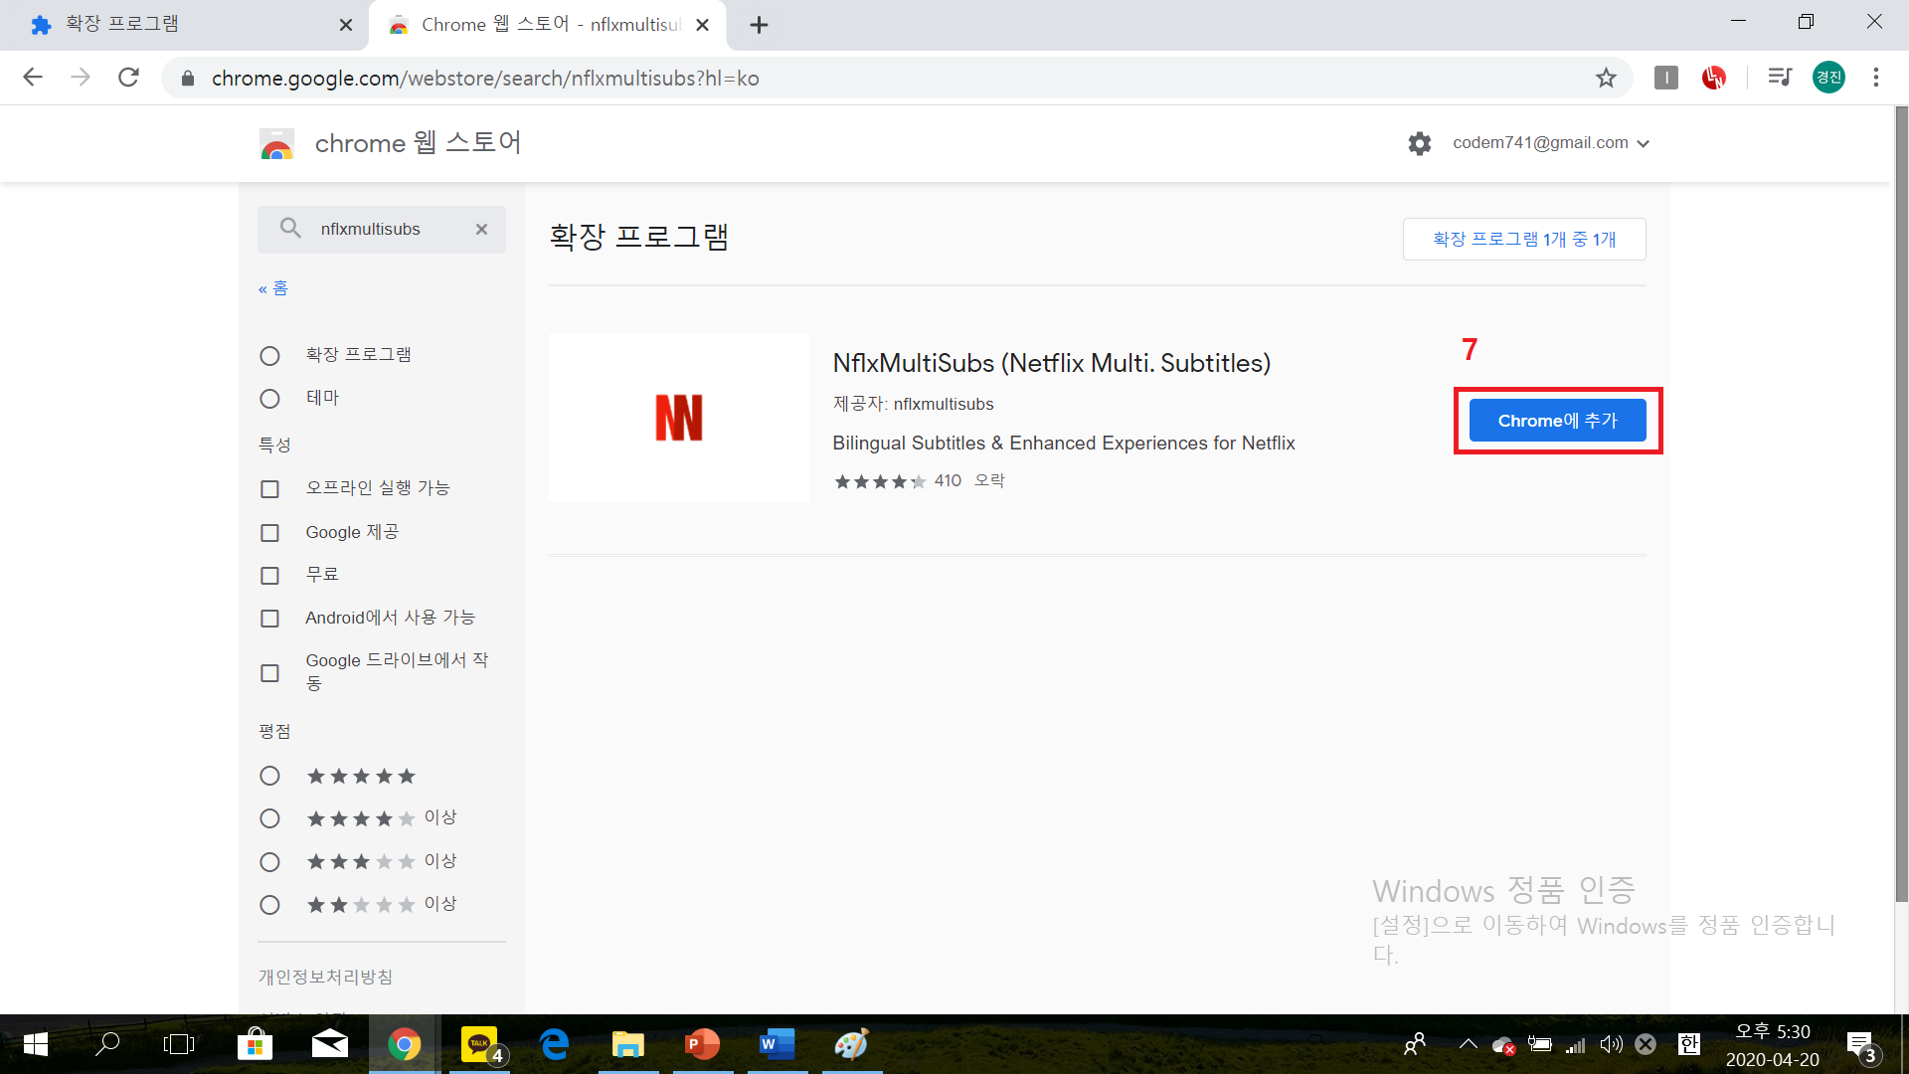Select the 확장 프로그램 radio option
The width and height of the screenshot is (1909, 1074).
click(x=269, y=355)
